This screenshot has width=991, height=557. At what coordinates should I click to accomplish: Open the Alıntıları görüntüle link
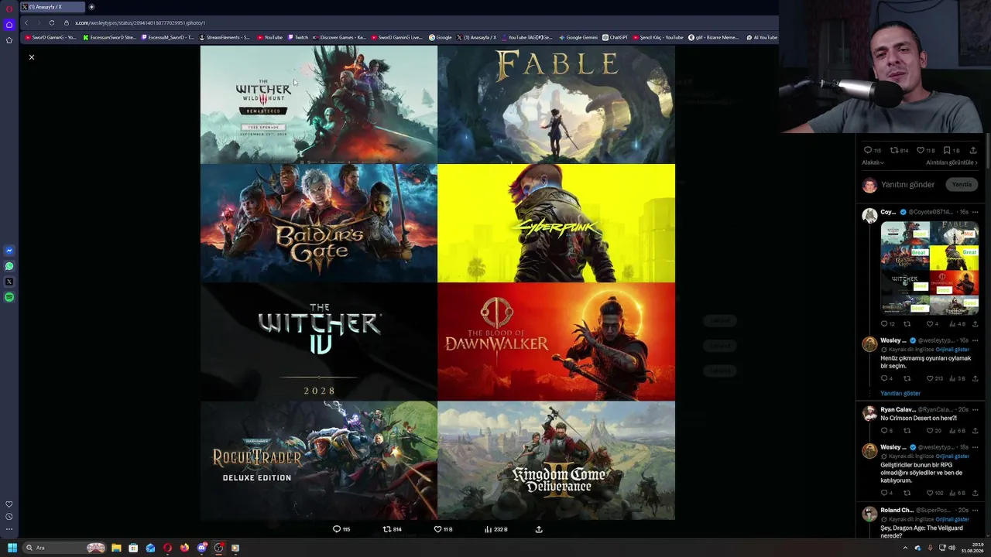(x=952, y=162)
